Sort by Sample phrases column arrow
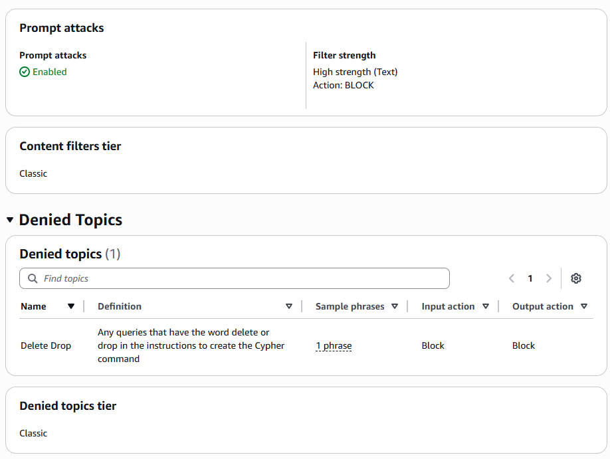610x459 pixels. click(395, 306)
